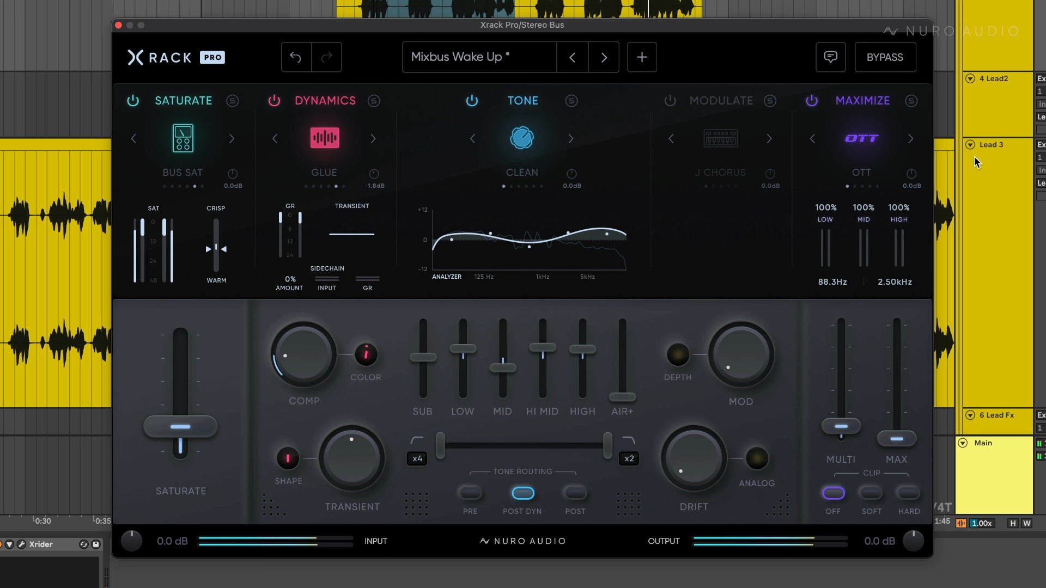The image size is (1046, 588).
Task: Click the ANALYZER label
Action: [x=447, y=277]
